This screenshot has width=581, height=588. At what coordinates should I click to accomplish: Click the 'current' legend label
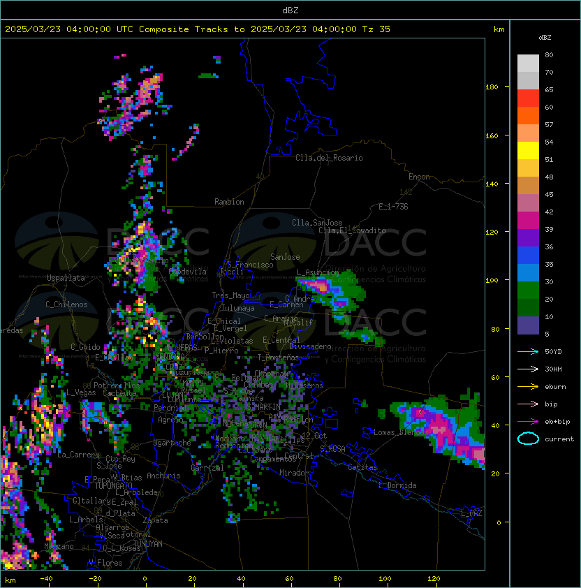click(x=559, y=439)
